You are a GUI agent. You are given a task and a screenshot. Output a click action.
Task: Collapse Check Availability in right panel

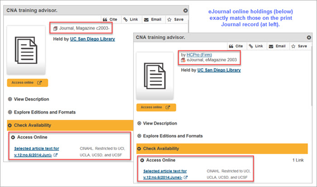(x=222, y=149)
